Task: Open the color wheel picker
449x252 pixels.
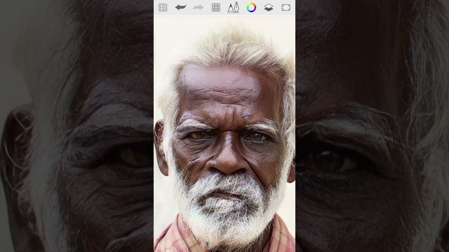Action: coord(251,8)
